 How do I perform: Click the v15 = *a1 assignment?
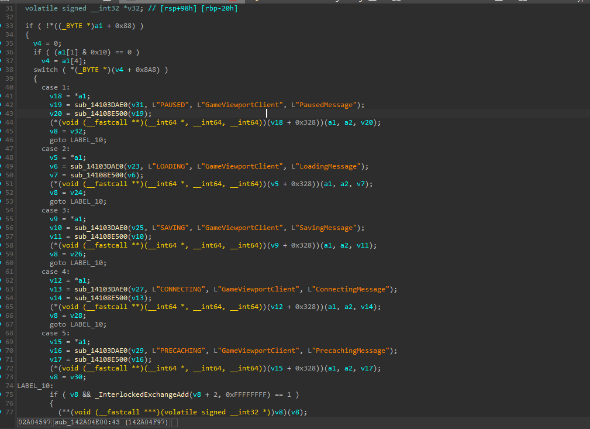[x=70, y=342]
